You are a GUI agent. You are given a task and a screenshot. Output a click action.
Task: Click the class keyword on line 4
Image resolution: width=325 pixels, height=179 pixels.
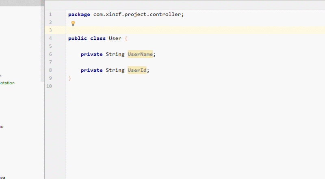click(x=98, y=38)
